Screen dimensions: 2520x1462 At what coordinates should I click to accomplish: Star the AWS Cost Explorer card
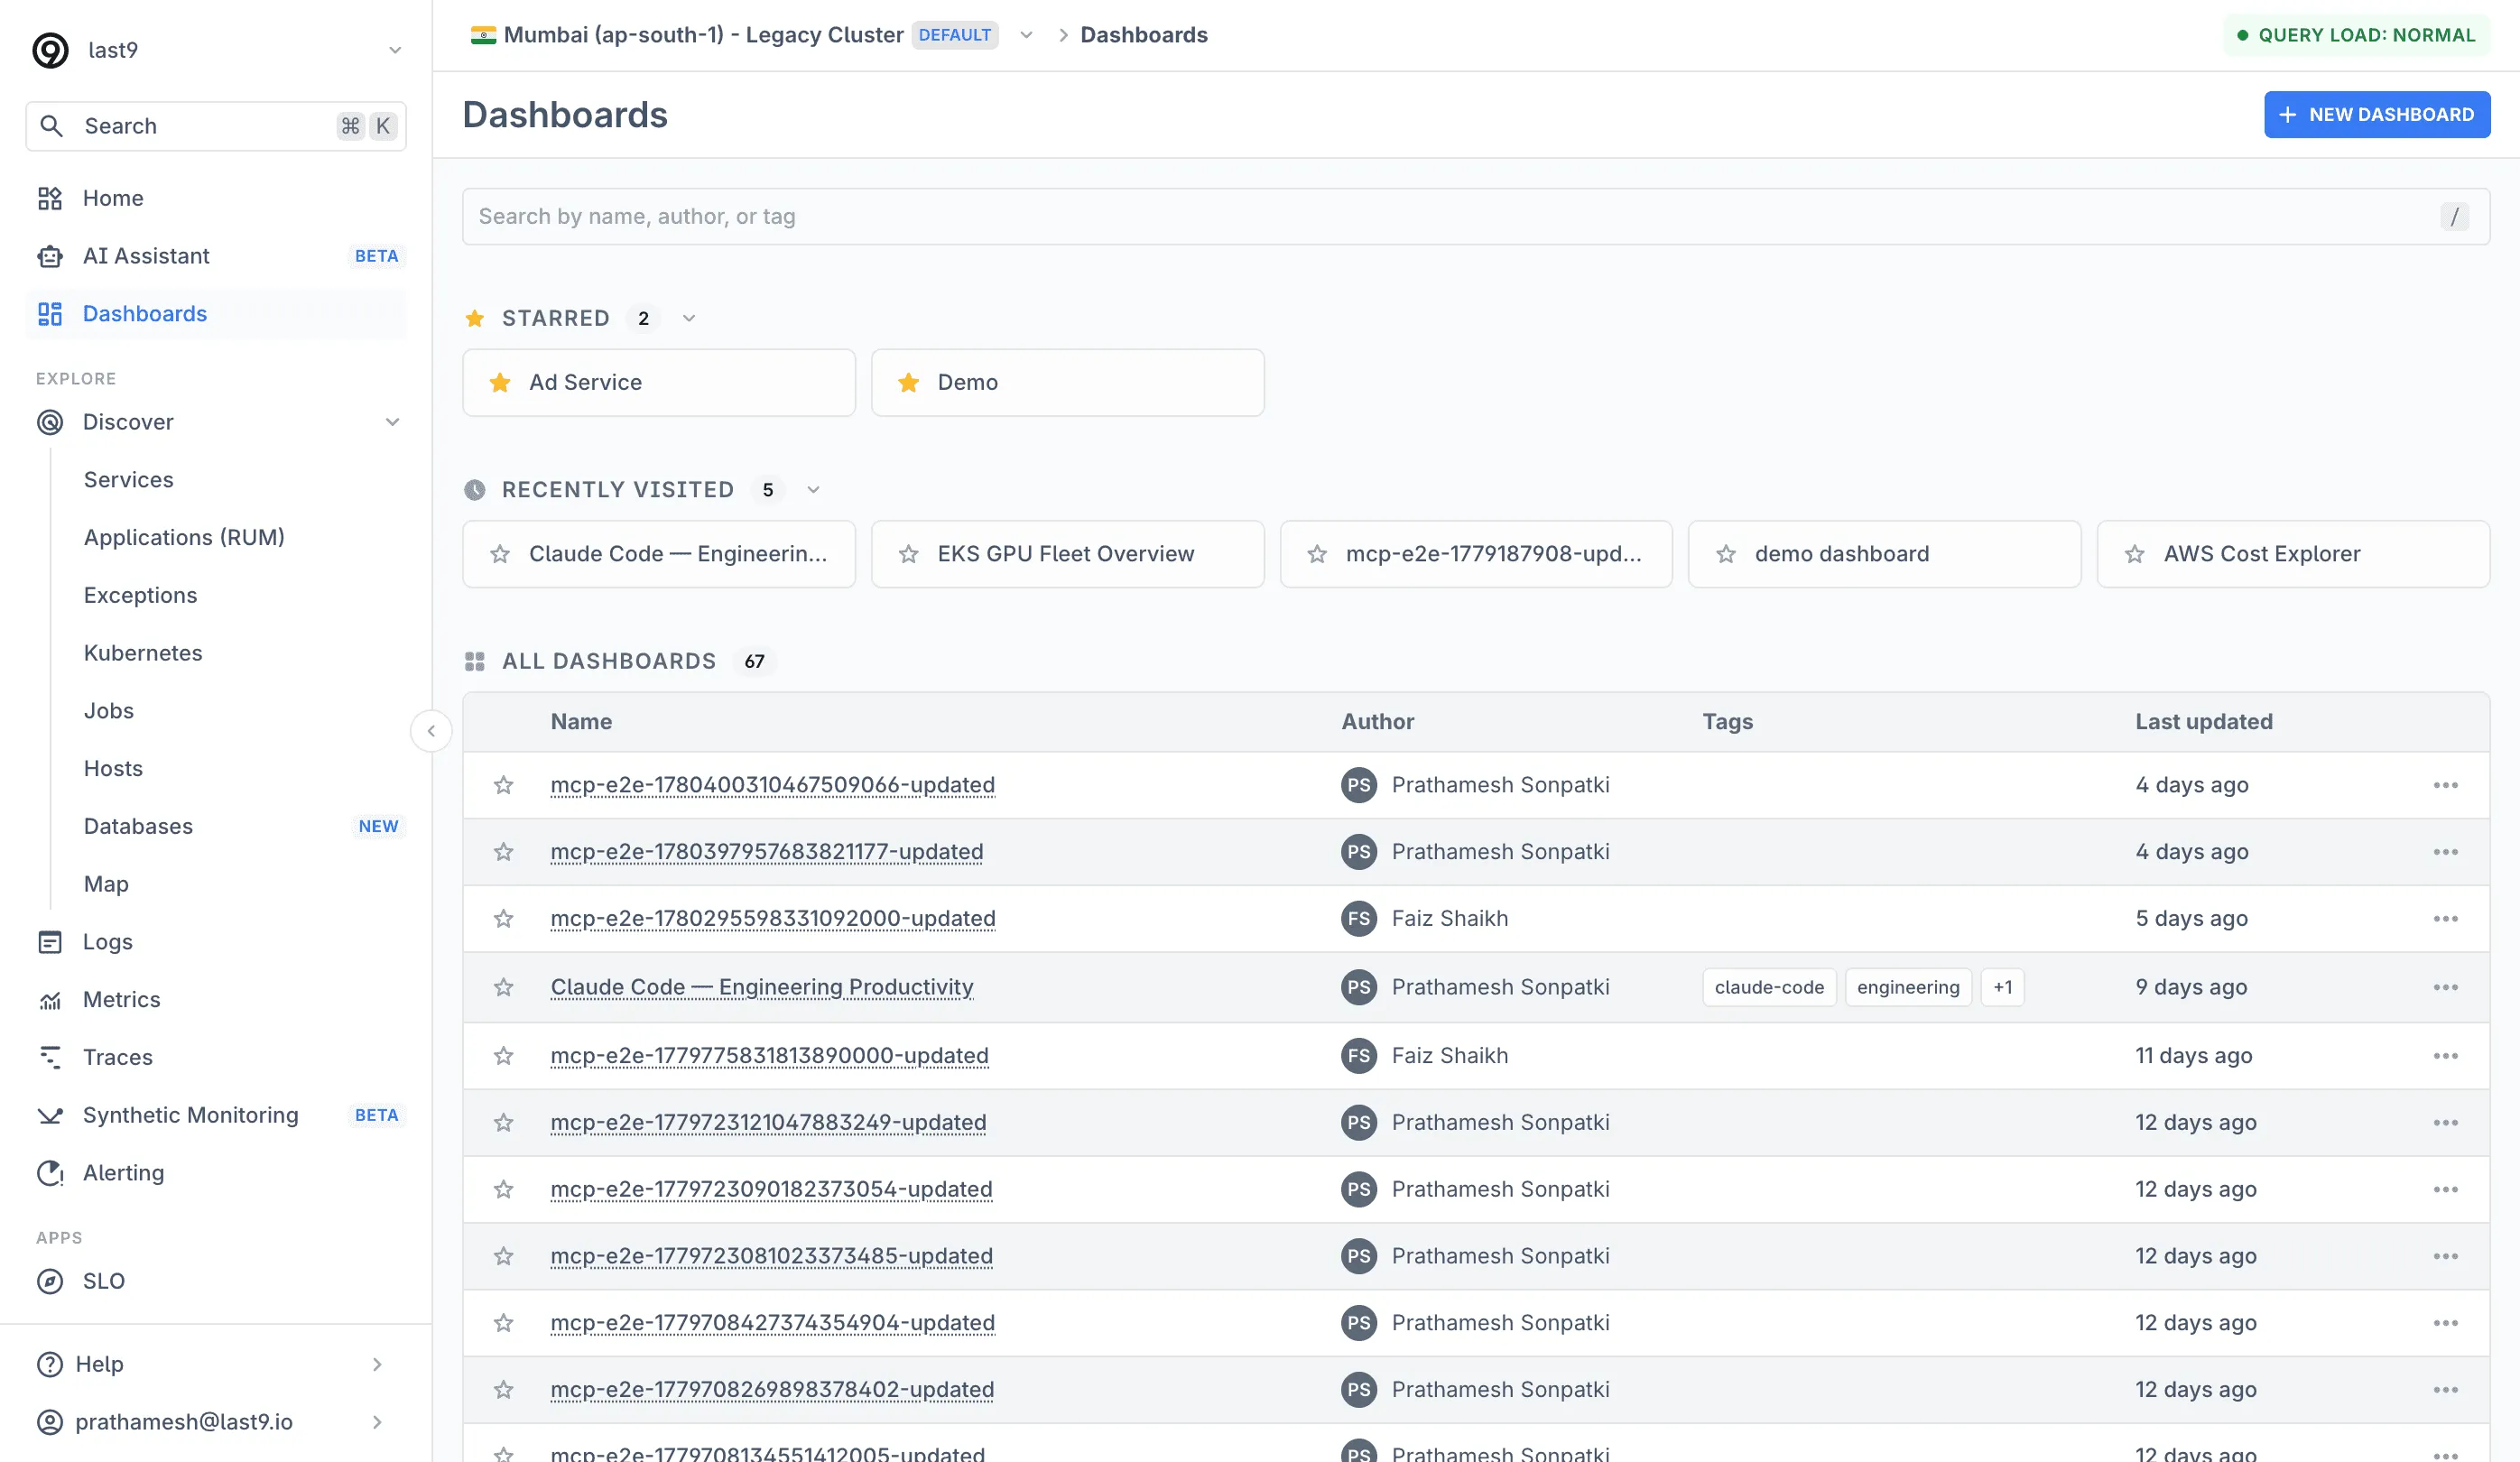[x=2135, y=554]
